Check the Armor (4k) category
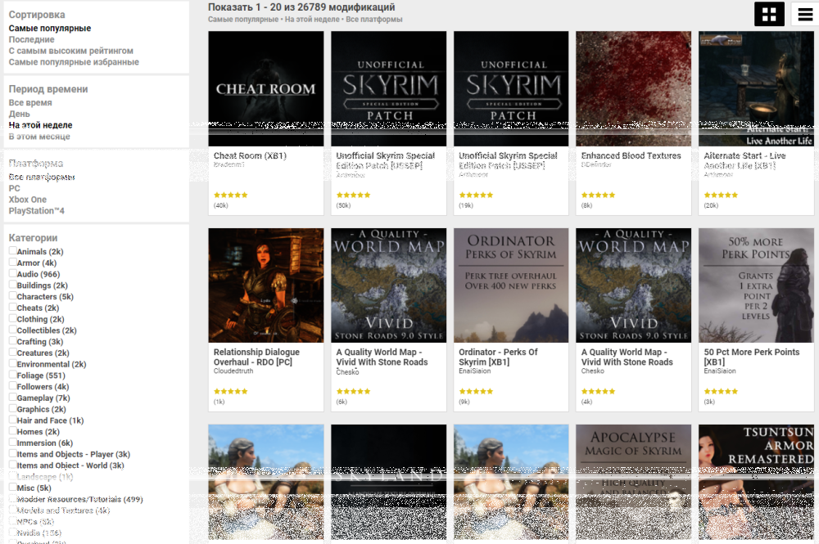 coord(13,262)
